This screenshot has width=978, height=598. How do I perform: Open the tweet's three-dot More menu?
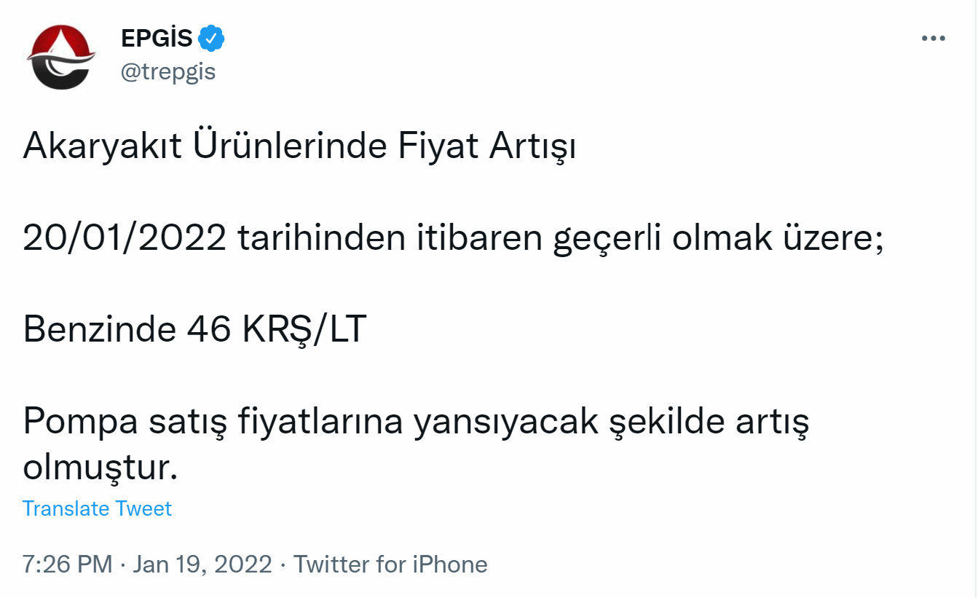tap(933, 39)
